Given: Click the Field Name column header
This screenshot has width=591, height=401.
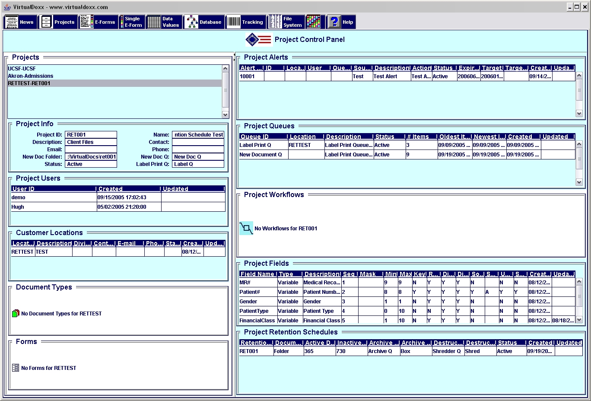Looking at the screenshot, I should click(x=258, y=274).
